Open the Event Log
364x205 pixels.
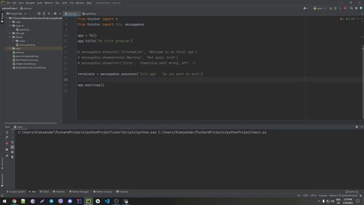tap(351, 192)
